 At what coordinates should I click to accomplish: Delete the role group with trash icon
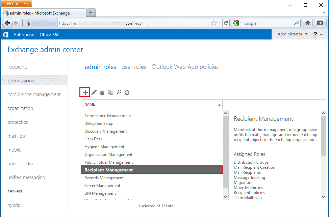point(102,92)
